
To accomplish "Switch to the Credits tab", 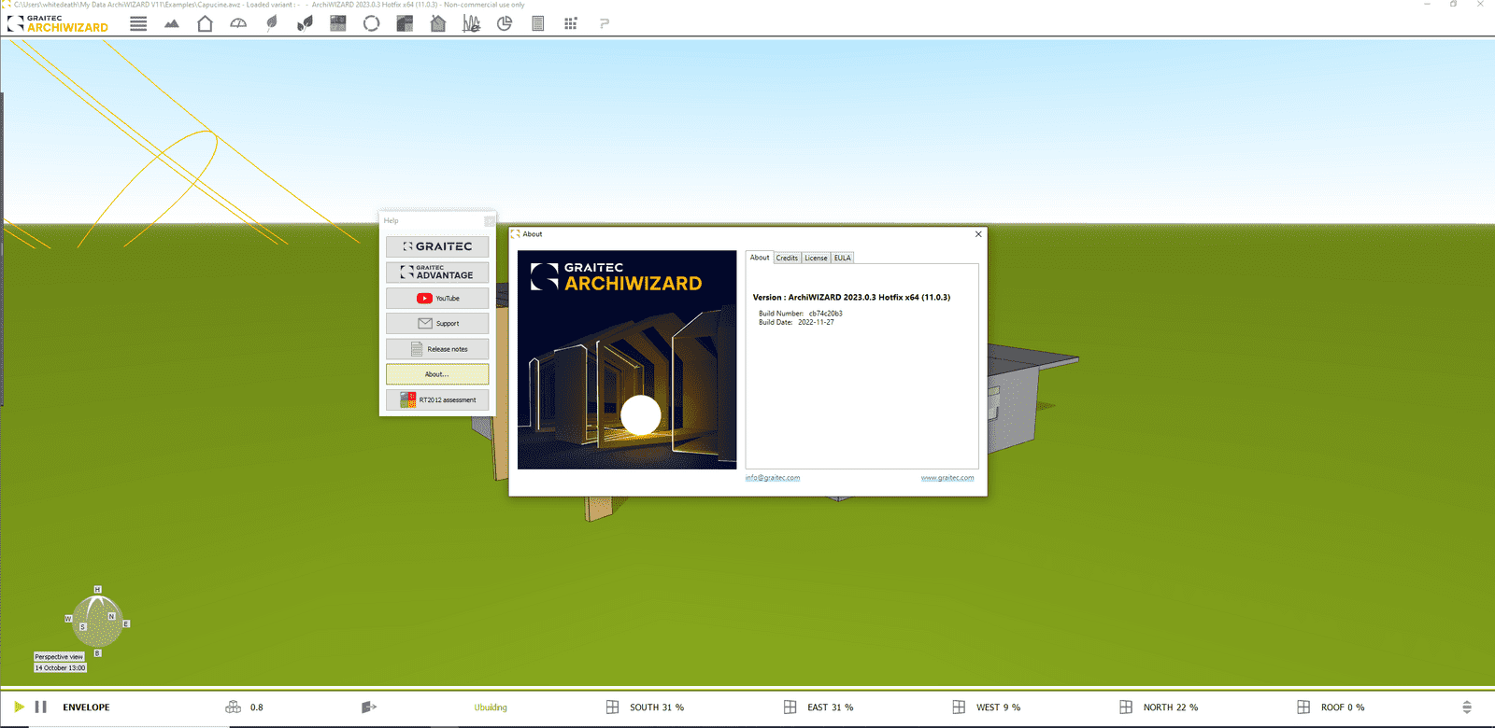I will pyautogui.click(x=788, y=258).
